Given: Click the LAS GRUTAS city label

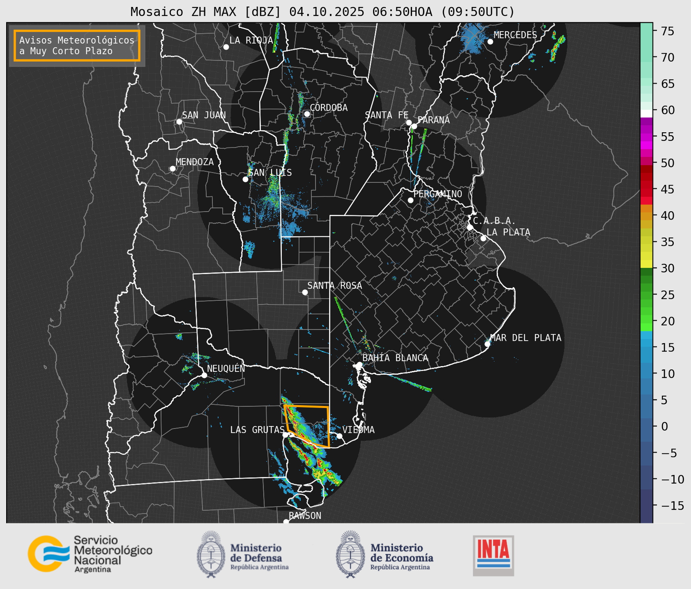Looking at the screenshot, I should pos(257,430).
